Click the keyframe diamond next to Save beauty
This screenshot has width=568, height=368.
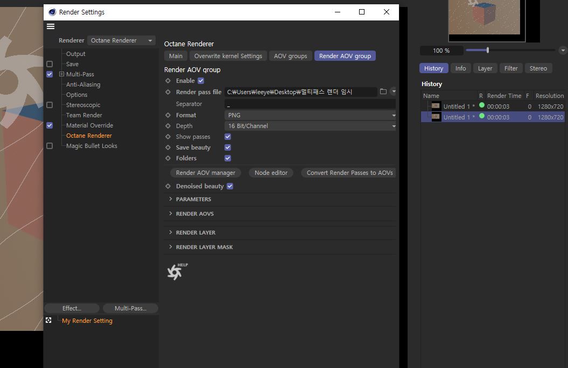click(168, 147)
